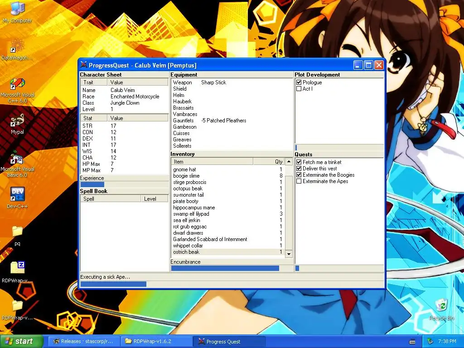Viewport: 464px width, 348px height.
Task: Open the Mypal browser shortcut
Action: (x=17, y=124)
